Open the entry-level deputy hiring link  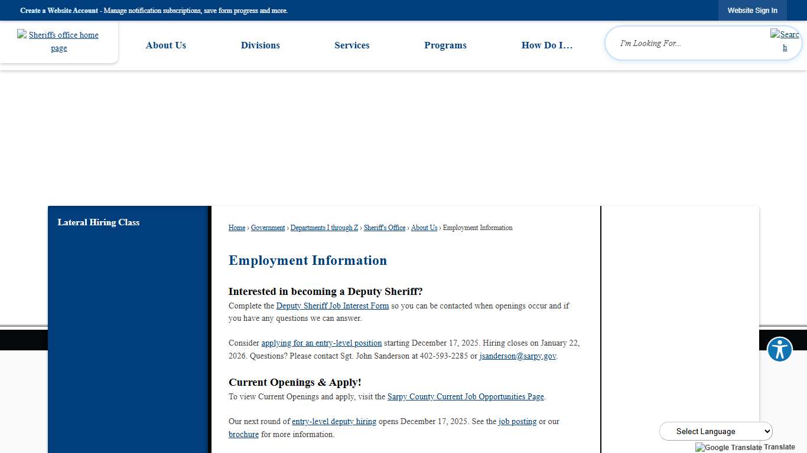pyautogui.click(x=334, y=421)
